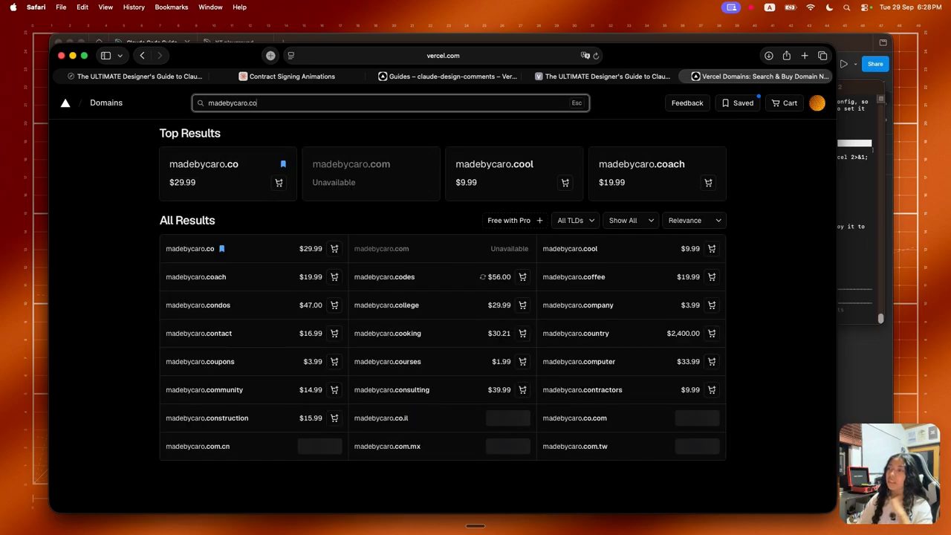The height and width of the screenshot is (535, 951).
Task: Click the Vercel triangle logo
Action: point(65,103)
